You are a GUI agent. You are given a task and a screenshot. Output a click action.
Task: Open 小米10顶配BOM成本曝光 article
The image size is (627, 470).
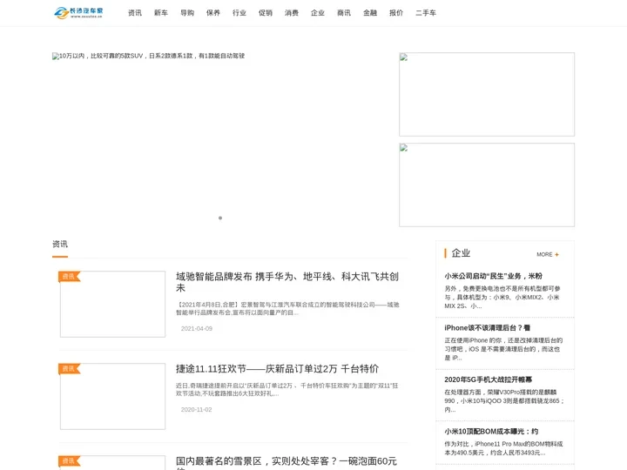[491, 431]
